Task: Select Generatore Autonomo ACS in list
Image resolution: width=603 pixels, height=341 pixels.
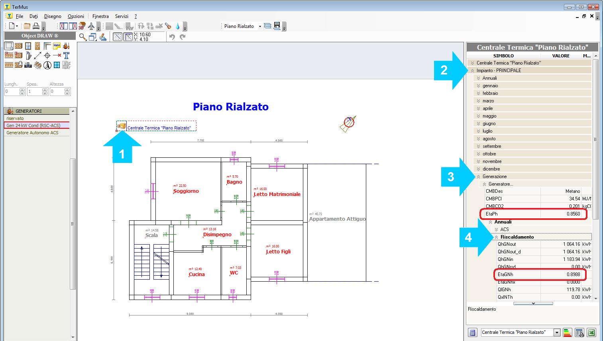Action: click(32, 133)
